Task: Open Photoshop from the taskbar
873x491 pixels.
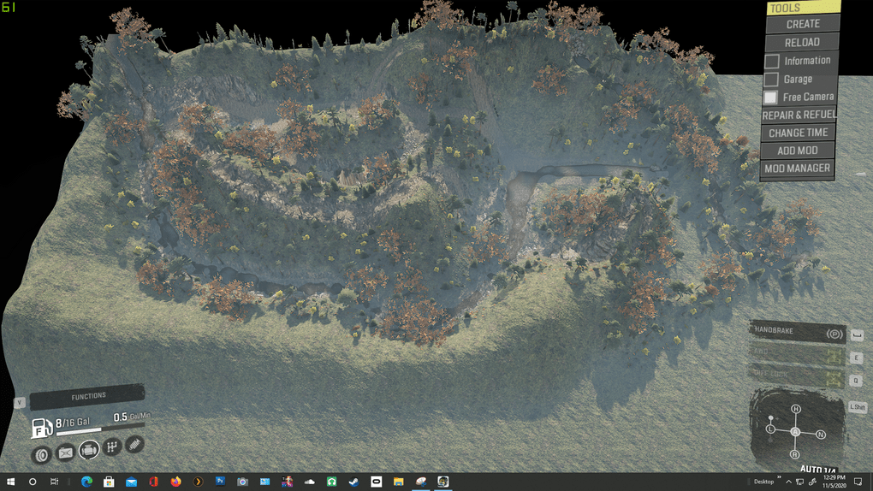Action: point(220,482)
